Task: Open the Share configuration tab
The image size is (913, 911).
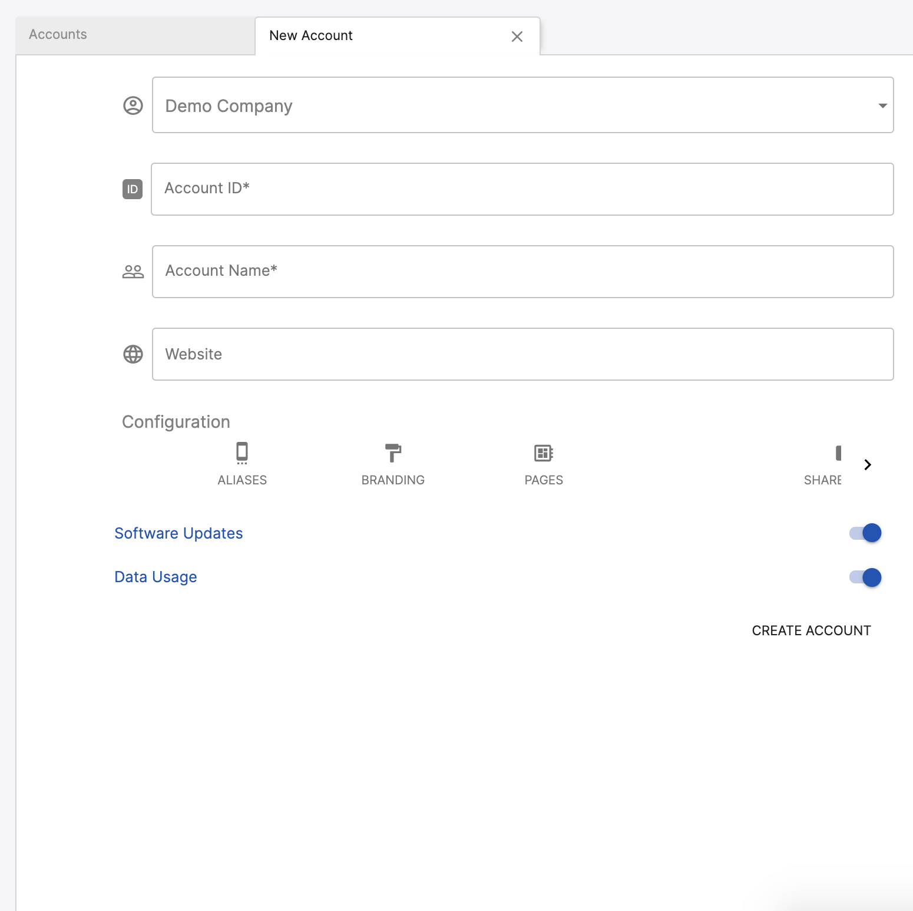Action: 823,464
